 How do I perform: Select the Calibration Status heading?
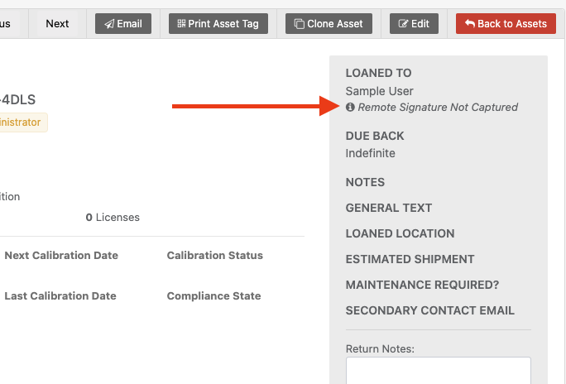pos(214,256)
